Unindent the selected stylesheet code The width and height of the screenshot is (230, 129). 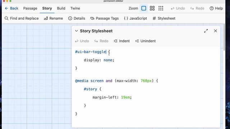(x=145, y=41)
